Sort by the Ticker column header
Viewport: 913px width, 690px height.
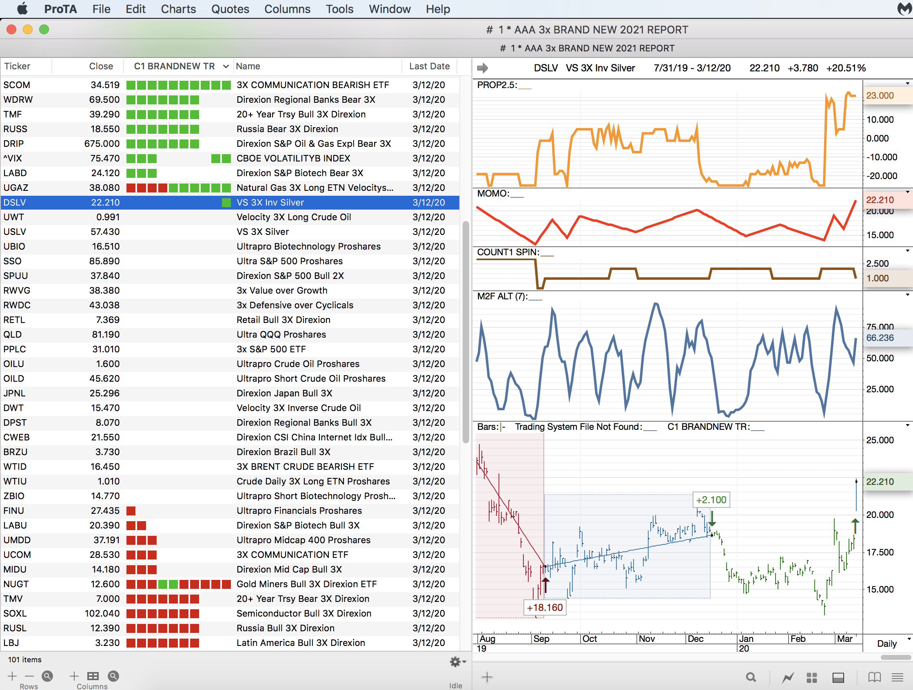(17, 66)
